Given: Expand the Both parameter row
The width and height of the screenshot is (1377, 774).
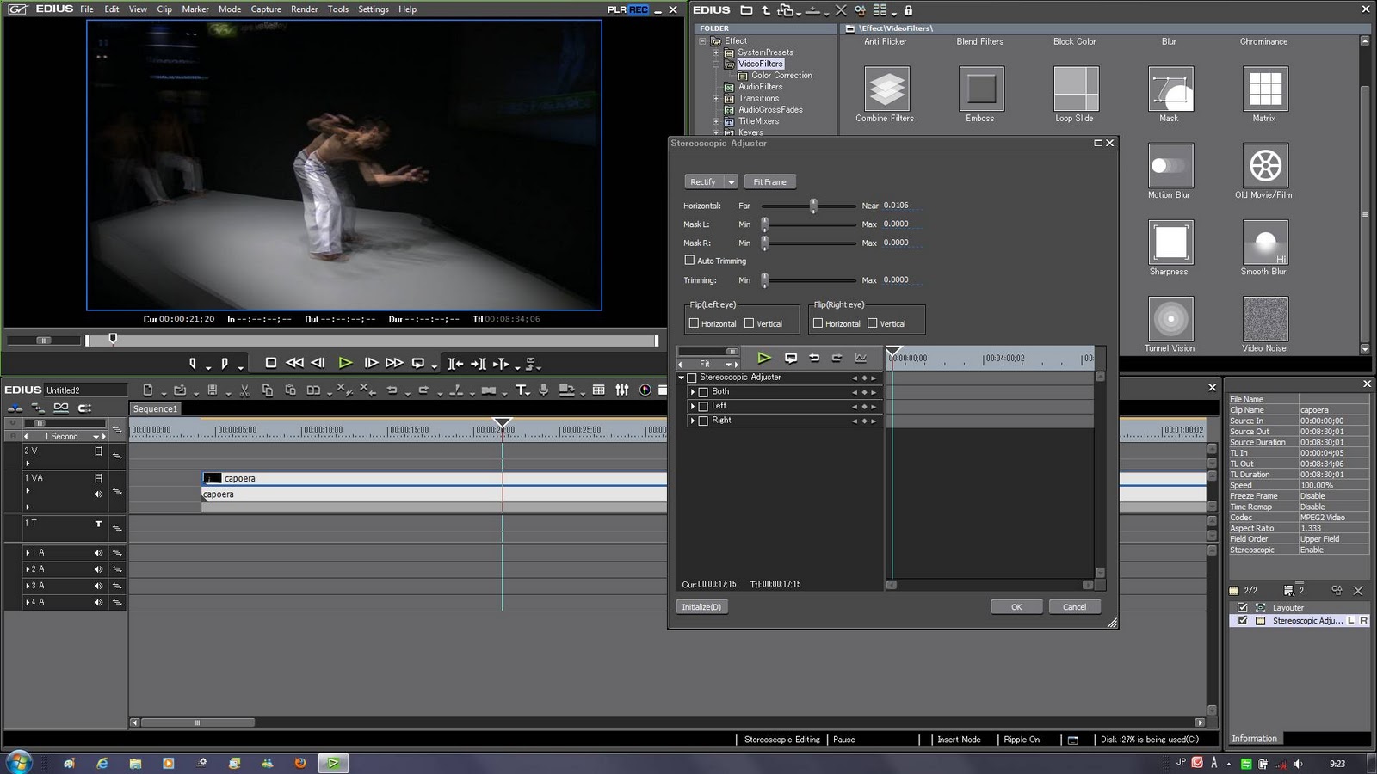Looking at the screenshot, I should 693,392.
